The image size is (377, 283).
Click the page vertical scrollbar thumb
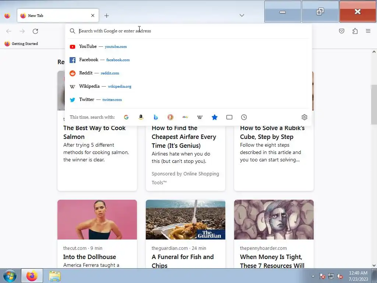tap(374, 104)
